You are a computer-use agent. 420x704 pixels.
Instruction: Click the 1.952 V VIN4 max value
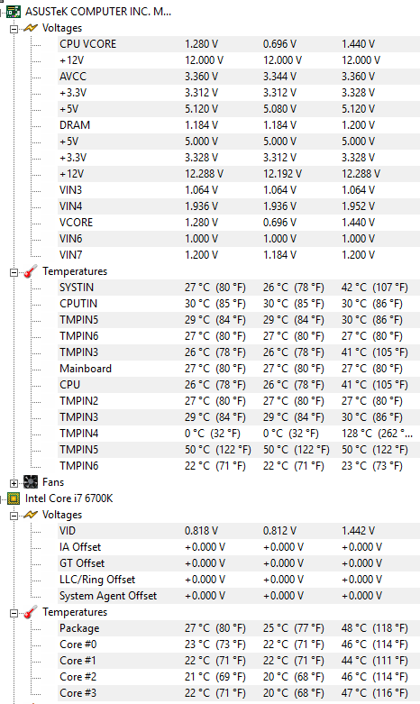(358, 206)
